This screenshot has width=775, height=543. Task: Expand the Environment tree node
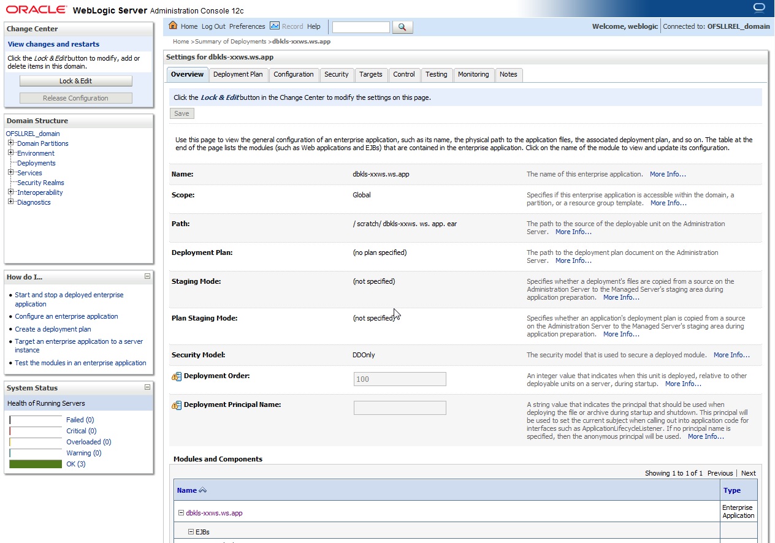tap(11, 153)
